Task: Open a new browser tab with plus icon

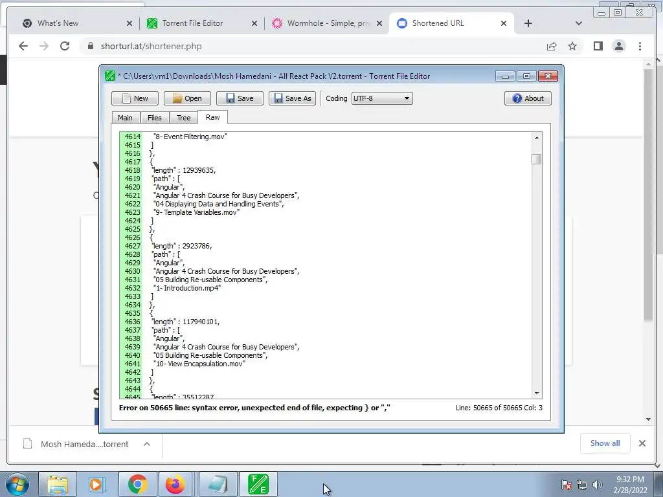Action: 528,24
